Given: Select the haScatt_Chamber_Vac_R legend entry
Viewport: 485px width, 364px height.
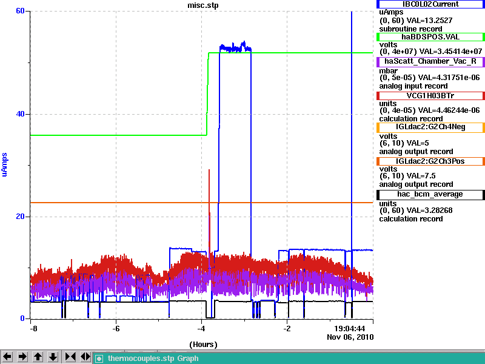Looking at the screenshot, I should (430, 61).
